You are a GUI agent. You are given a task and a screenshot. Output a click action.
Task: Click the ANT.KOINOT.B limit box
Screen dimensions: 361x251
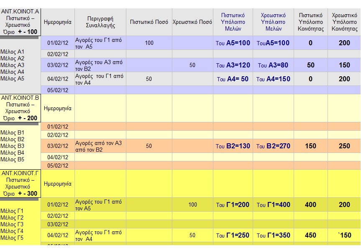click(x=20, y=108)
